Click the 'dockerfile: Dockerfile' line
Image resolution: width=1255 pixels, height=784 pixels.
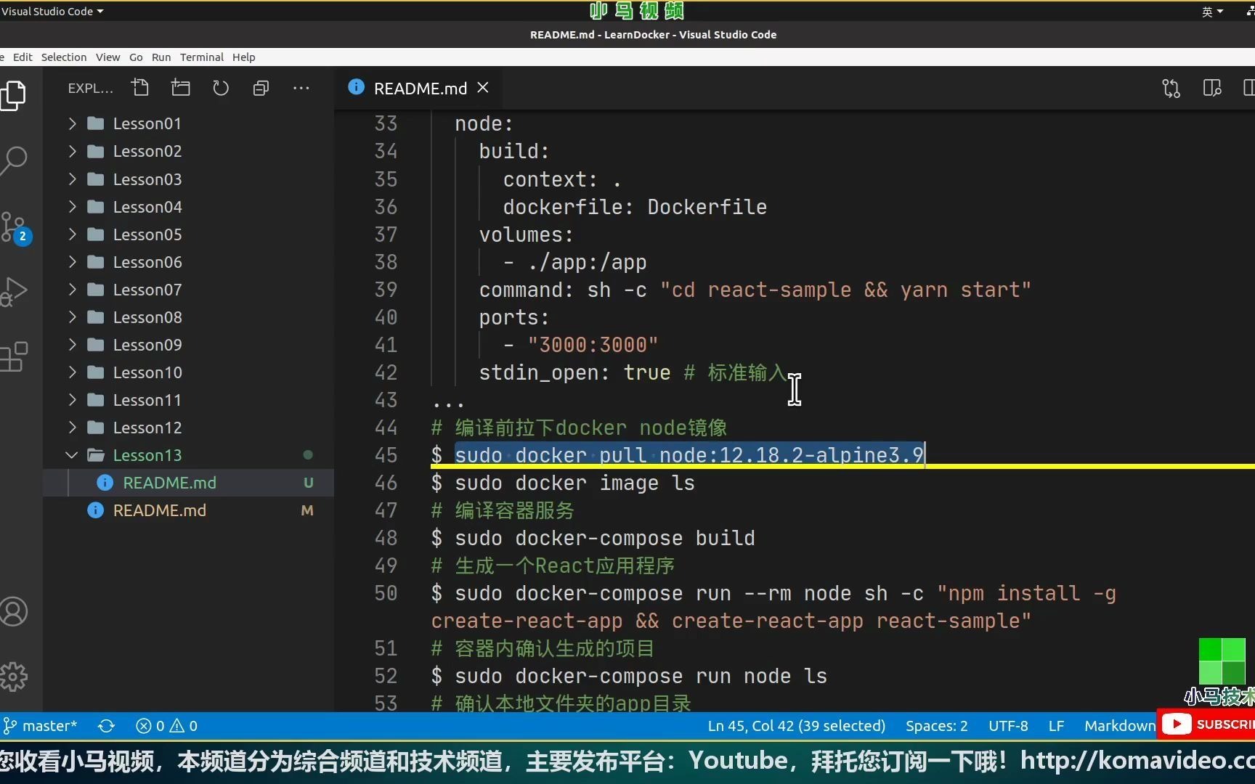(635, 207)
